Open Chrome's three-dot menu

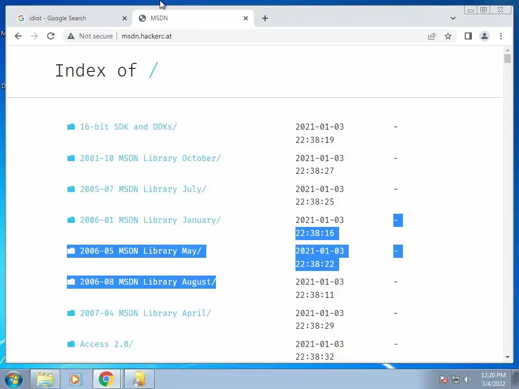[x=501, y=36]
